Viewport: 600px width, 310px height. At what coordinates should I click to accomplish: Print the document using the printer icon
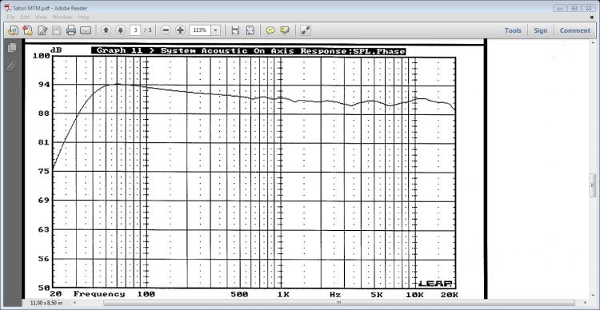(x=71, y=30)
